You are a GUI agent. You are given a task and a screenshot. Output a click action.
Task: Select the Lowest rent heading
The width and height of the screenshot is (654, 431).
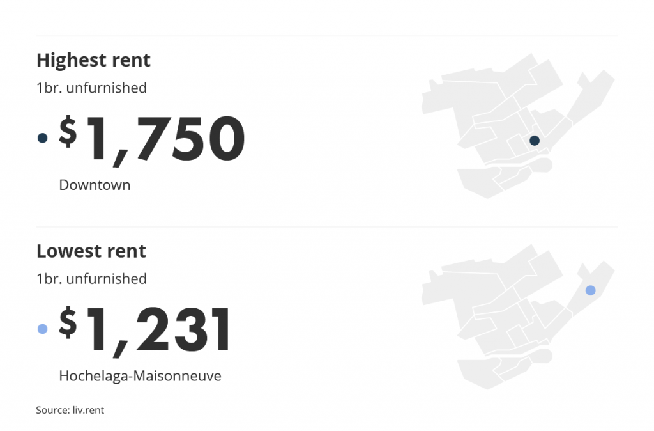[91, 251]
